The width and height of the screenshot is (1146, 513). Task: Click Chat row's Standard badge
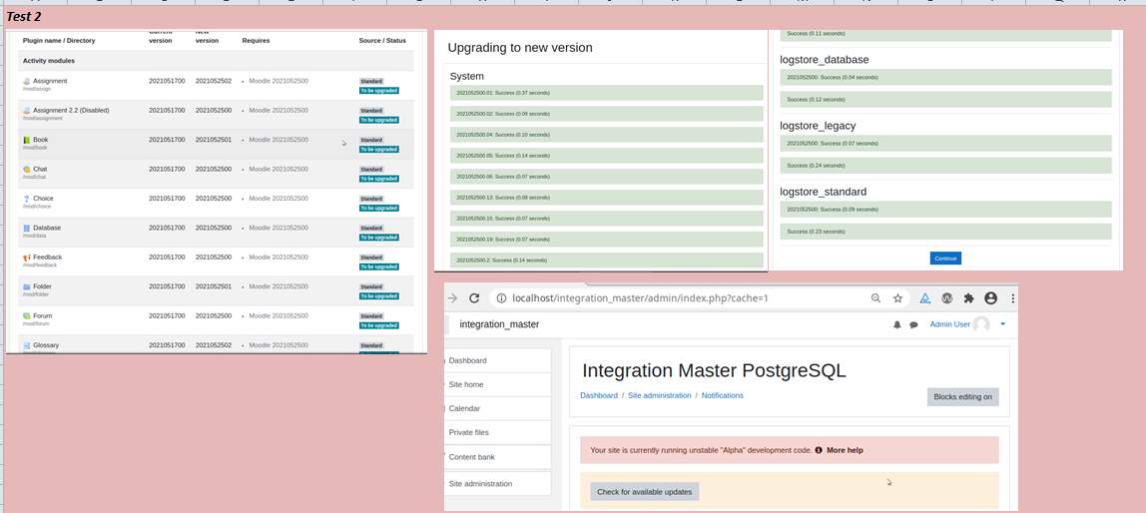tap(371, 169)
